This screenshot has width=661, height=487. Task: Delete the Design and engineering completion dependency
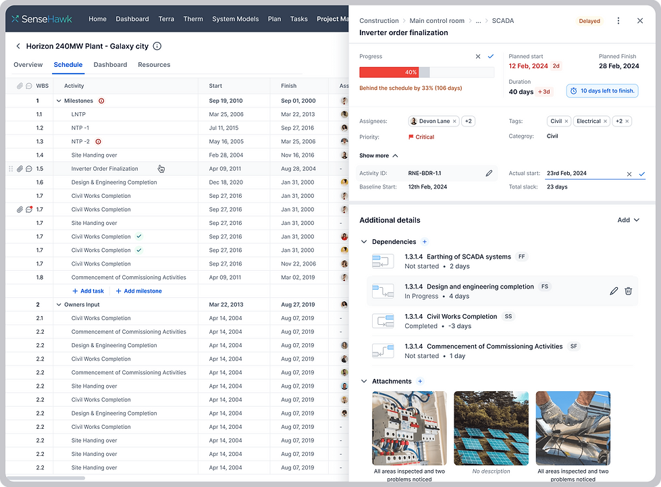click(628, 291)
